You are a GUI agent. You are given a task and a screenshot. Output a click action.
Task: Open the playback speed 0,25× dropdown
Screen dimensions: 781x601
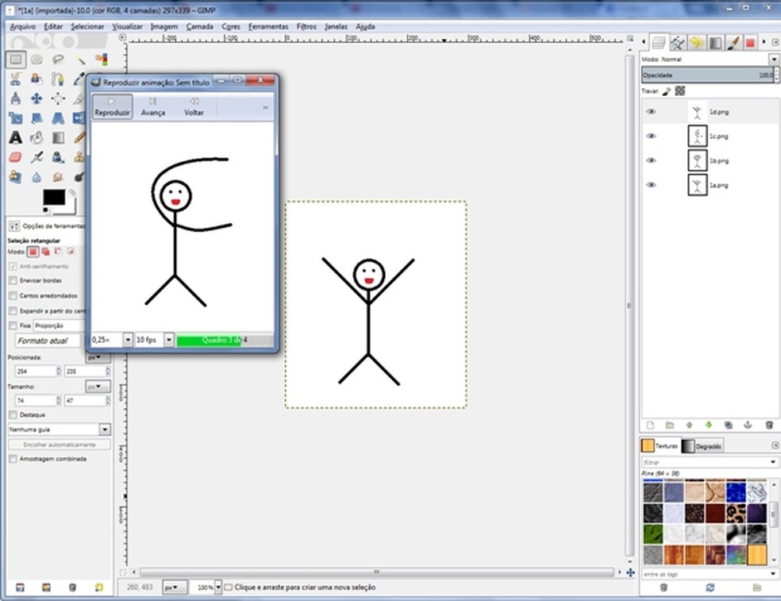pos(128,340)
